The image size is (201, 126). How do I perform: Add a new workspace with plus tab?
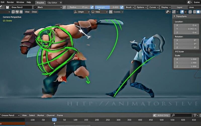tap(61, 3)
